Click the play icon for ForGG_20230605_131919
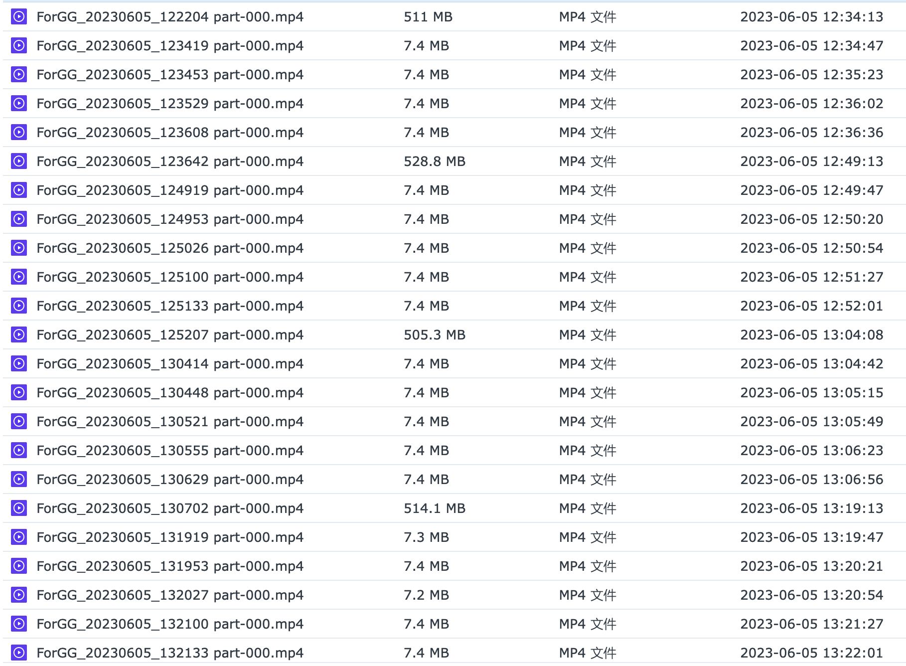This screenshot has height=666, width=906. (18, 537)
